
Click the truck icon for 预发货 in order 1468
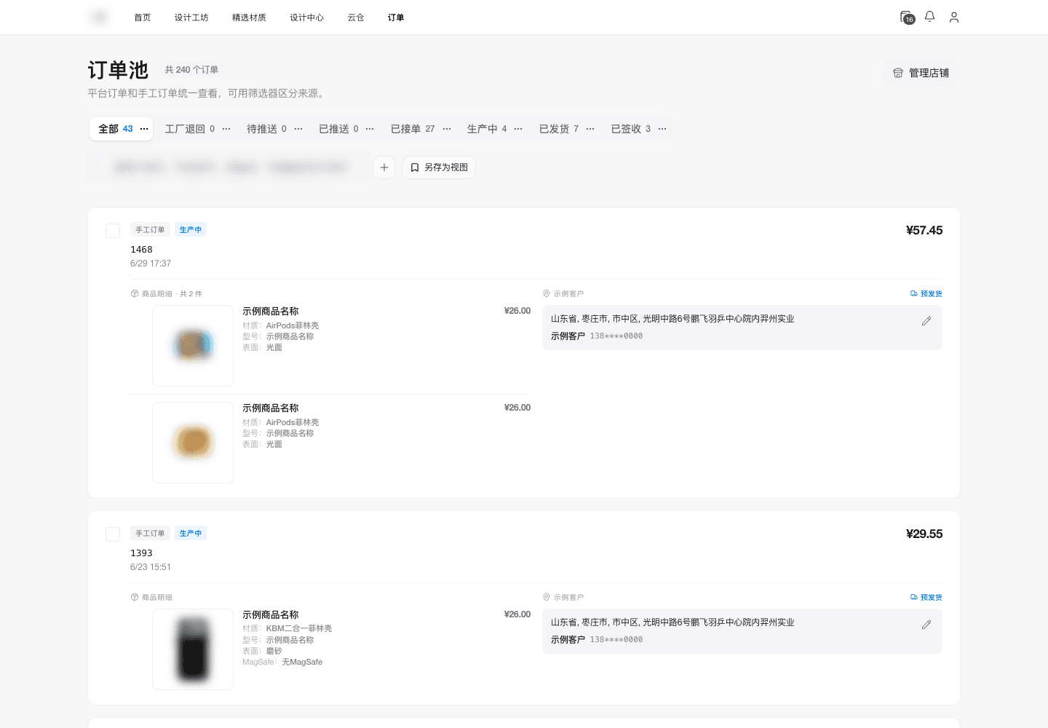click(x=913, y=293)
